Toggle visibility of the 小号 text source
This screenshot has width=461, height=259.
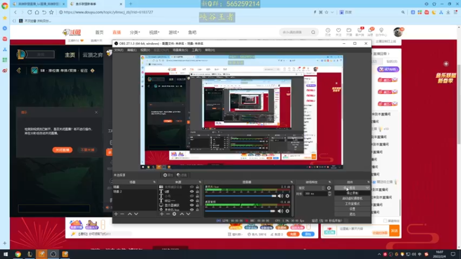(x=192, y=196)
